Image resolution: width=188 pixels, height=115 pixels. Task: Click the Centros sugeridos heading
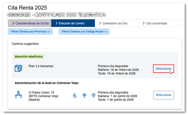click(25, 44)
